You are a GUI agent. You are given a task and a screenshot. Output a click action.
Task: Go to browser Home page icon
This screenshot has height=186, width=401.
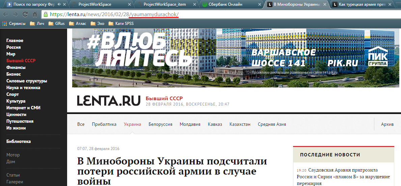pos(35,15)
